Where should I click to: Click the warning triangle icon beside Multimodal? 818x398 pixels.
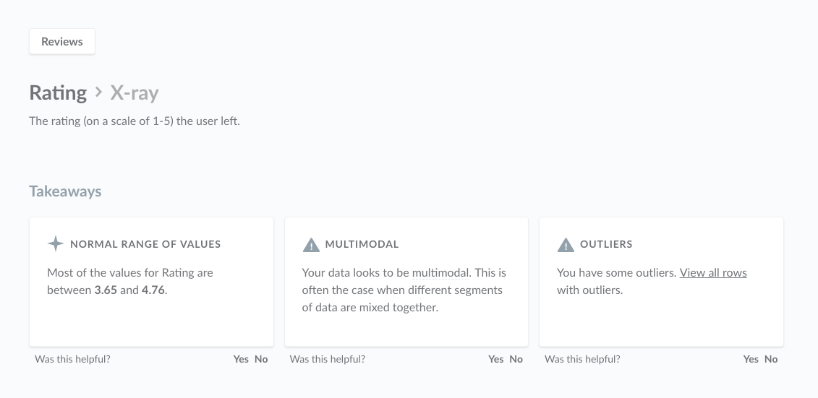click(x=311, y=244)
